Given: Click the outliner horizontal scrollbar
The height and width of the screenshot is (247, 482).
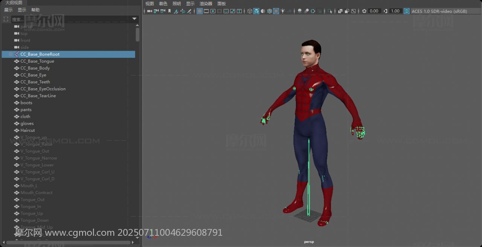Looking at the screenshot, I should (x=69, y=242).
